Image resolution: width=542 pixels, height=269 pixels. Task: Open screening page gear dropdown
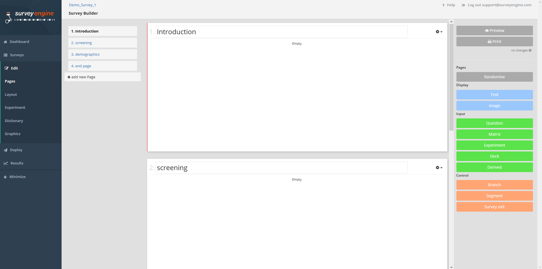439,168
